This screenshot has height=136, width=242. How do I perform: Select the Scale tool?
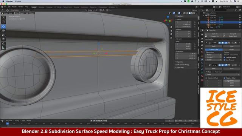point(3,35)
